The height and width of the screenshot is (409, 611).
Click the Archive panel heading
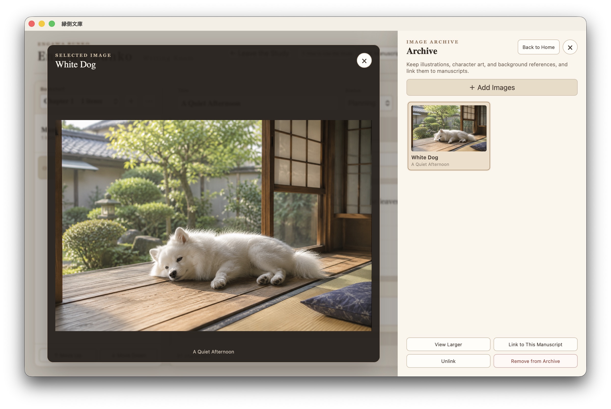coord(422,51)
